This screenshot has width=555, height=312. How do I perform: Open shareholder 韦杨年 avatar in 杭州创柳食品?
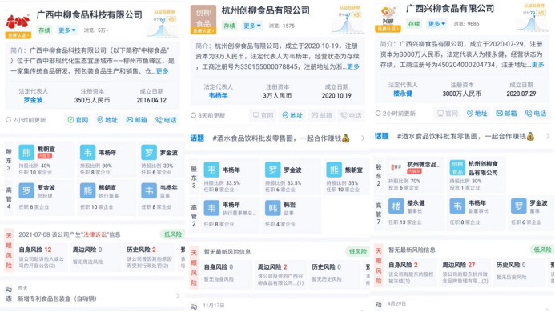[211, 170]
